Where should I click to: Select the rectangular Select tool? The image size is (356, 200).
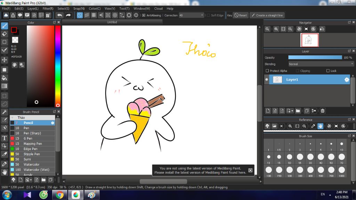tap(5, 96)
